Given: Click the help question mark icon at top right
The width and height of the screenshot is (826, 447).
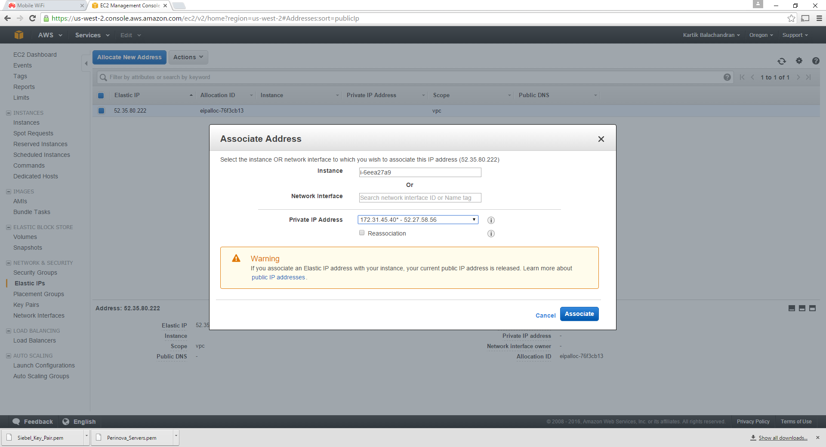Looking at the screenshot, I should point(815,61).
